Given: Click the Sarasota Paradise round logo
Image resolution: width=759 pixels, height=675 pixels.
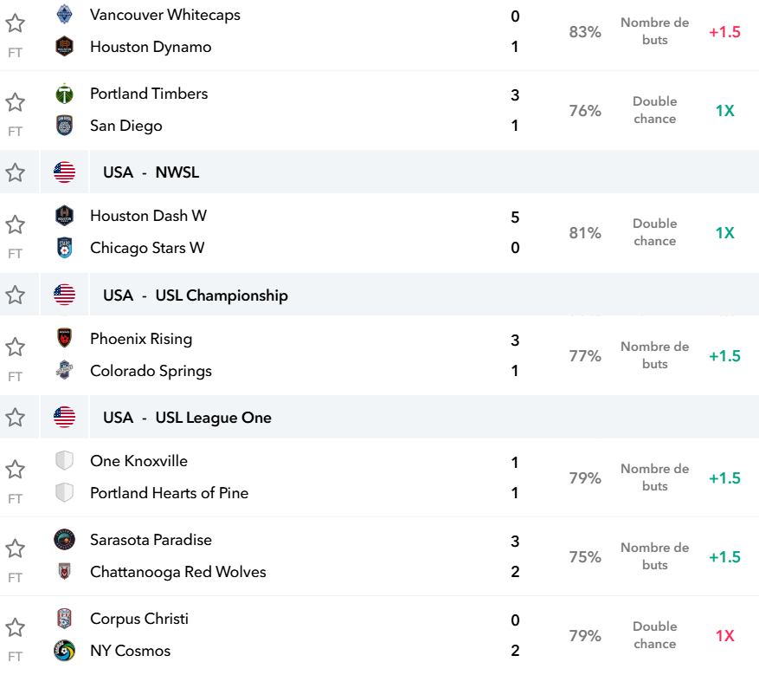Looking at the screenshot, I should [x=64, y=539].
